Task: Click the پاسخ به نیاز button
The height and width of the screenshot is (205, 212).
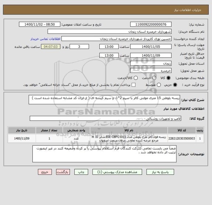Action: (160, 172)
